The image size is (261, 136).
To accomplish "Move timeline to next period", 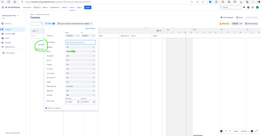I will (230, 131).
